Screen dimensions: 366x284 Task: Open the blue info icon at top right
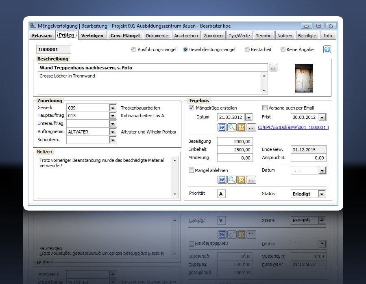[327, 49]
